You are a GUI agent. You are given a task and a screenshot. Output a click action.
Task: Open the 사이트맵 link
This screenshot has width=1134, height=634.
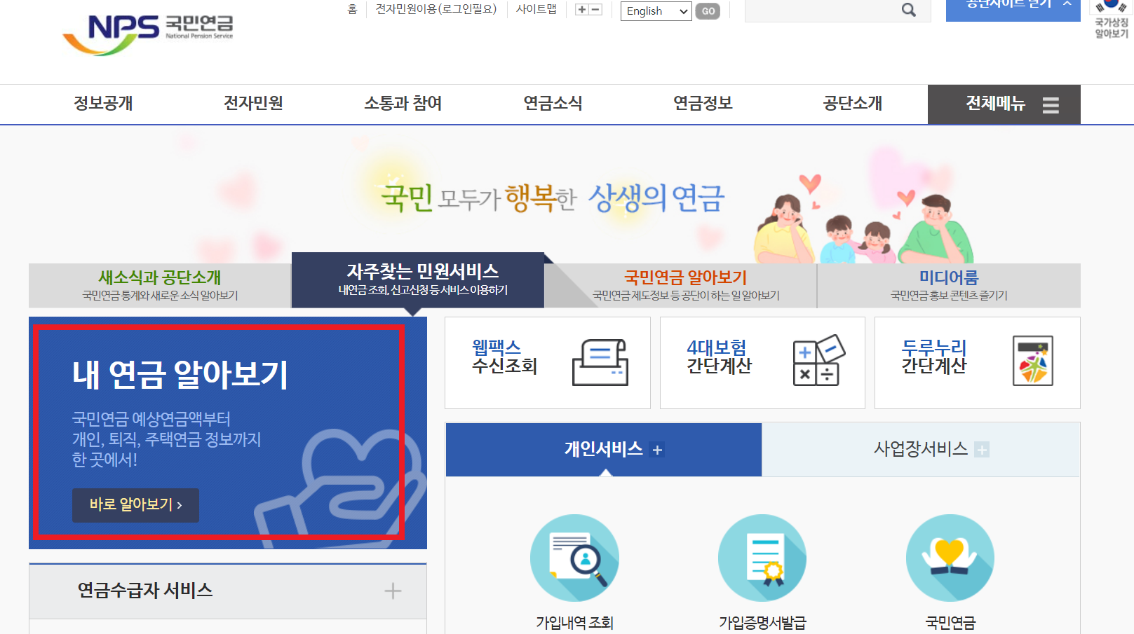tap(536, 9)
